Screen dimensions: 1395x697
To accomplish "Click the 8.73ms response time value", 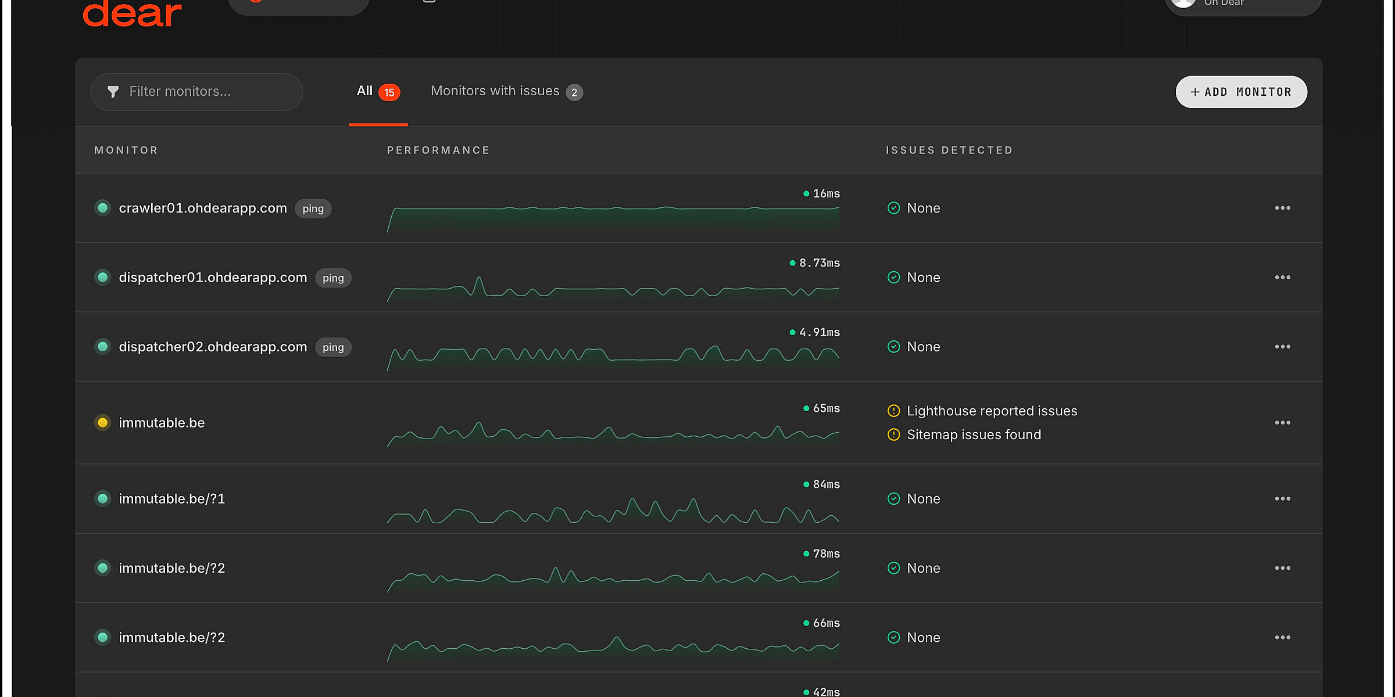I will 820,263.
